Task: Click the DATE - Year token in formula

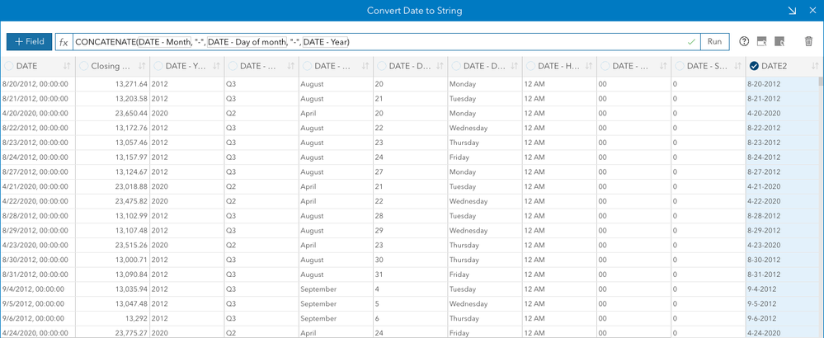Action: (326, 41)
